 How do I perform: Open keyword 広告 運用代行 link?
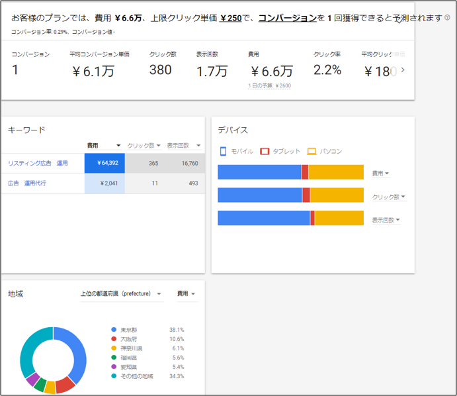pos(27,183)
